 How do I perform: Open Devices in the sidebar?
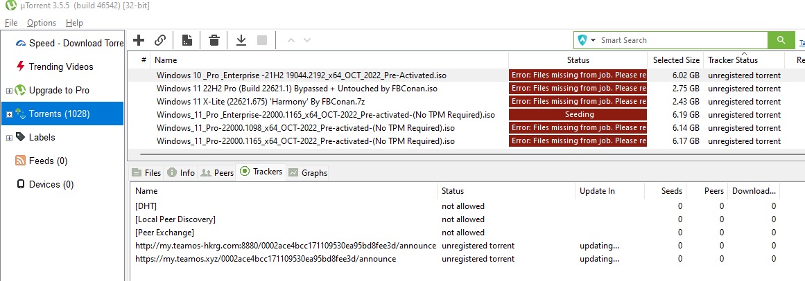(x=51, y=184)
